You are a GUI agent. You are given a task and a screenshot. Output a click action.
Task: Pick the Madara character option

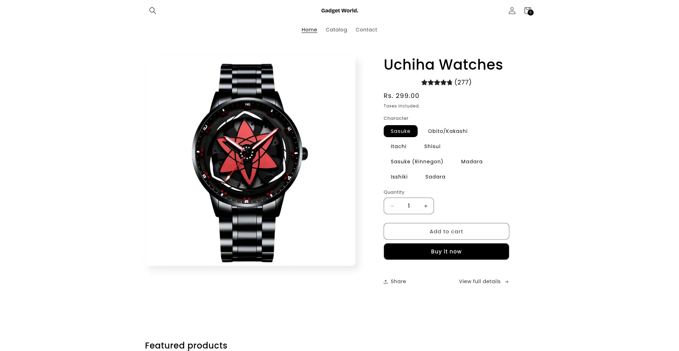pos(472,162)
